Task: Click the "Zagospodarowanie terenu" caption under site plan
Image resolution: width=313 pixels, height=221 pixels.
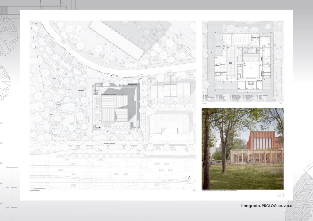Action: pyautogui.click(x=35, y=191)
